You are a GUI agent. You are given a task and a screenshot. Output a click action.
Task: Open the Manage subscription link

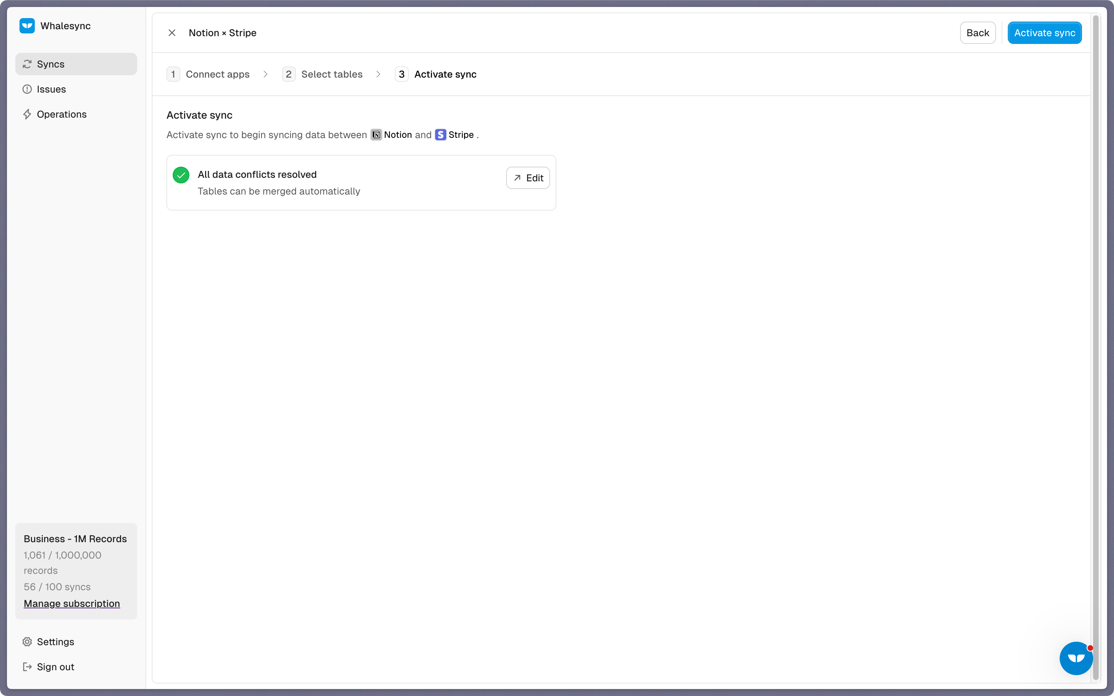coord(72,603)
